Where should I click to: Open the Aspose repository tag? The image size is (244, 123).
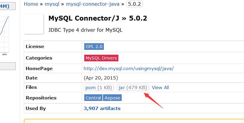coord(112,98)
